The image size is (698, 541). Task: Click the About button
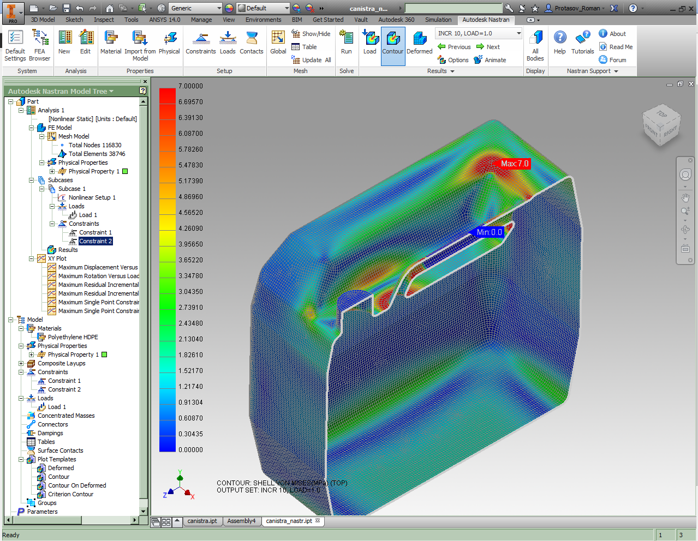tap(612, 34)
